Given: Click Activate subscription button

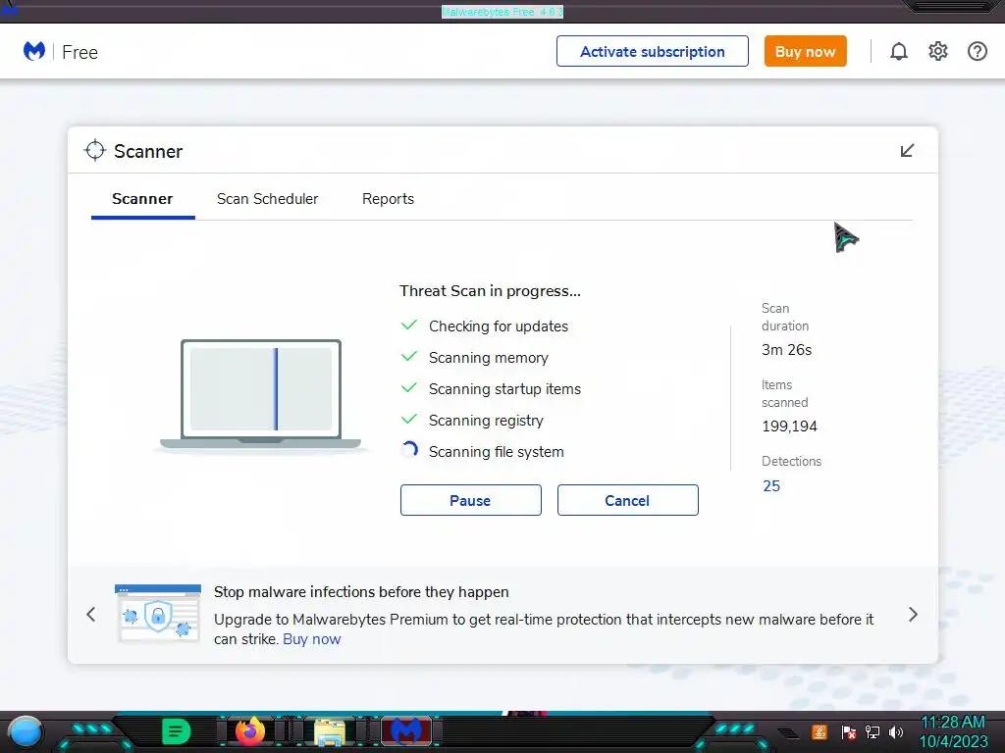Looking at the screenshot, I should [x=653, y=51].
